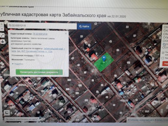
Task: Select the radio option under mouse cursor
Action: 164,44
